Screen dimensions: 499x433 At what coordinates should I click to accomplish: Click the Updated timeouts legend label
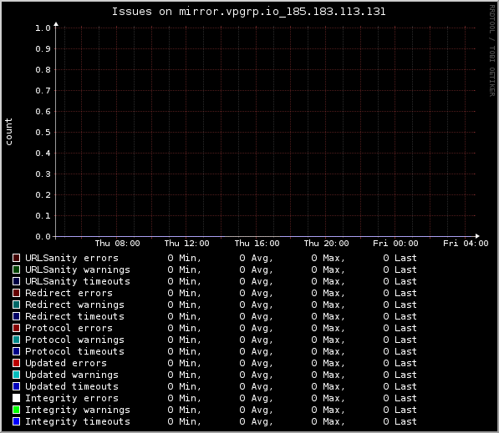[x=72, y=386]
